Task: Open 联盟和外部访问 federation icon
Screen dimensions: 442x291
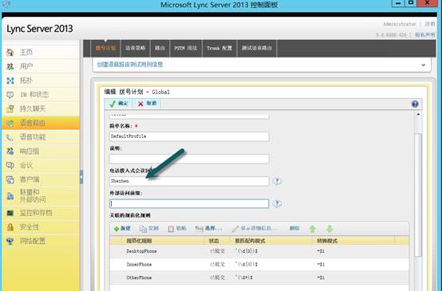Action: point(10,196)
